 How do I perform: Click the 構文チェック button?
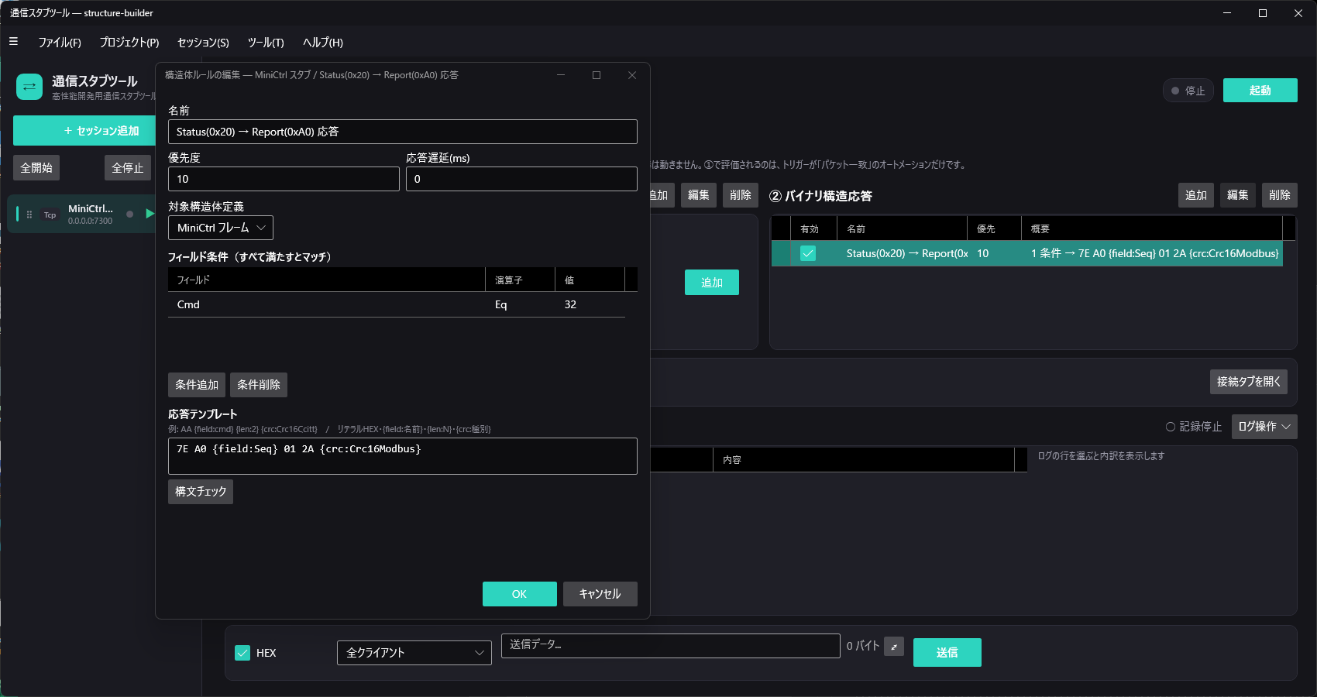[x=201, y=492]
